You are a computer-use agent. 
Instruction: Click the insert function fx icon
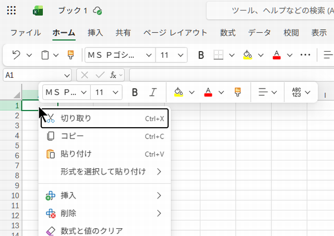tap(113, 75)
